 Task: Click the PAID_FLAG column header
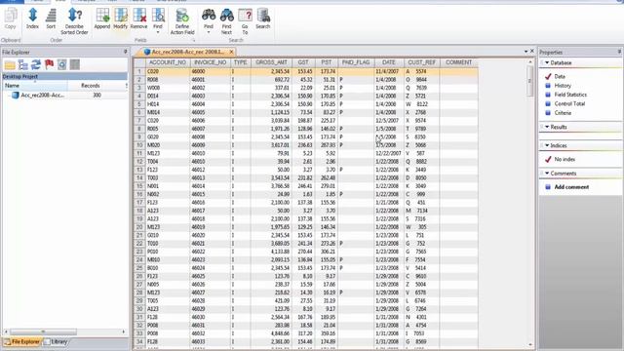coord(356,62)
